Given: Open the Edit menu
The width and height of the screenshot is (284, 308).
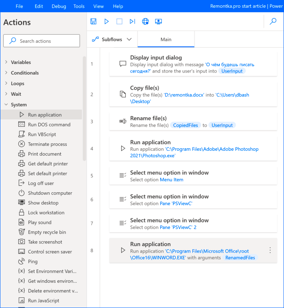Looking at the screenshot, I should coord(39,6).
